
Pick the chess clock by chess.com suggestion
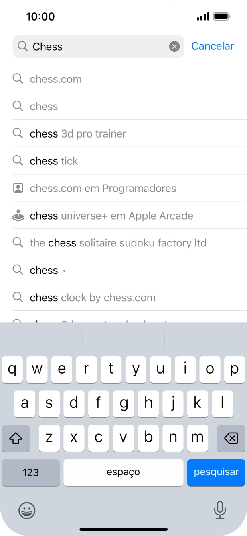93,298
